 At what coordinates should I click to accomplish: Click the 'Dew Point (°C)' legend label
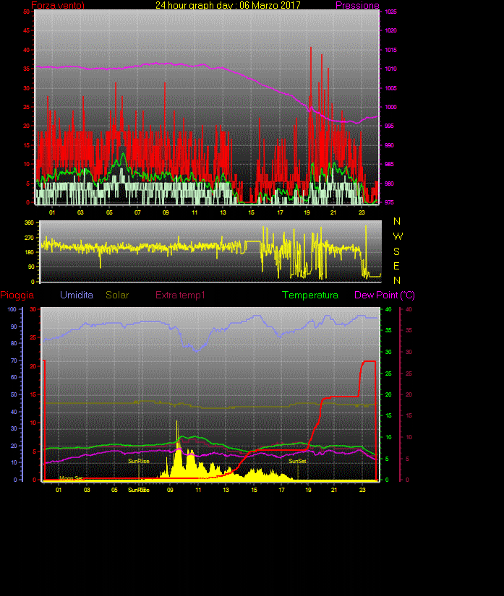pyautogui.click(x=384, y=295)
